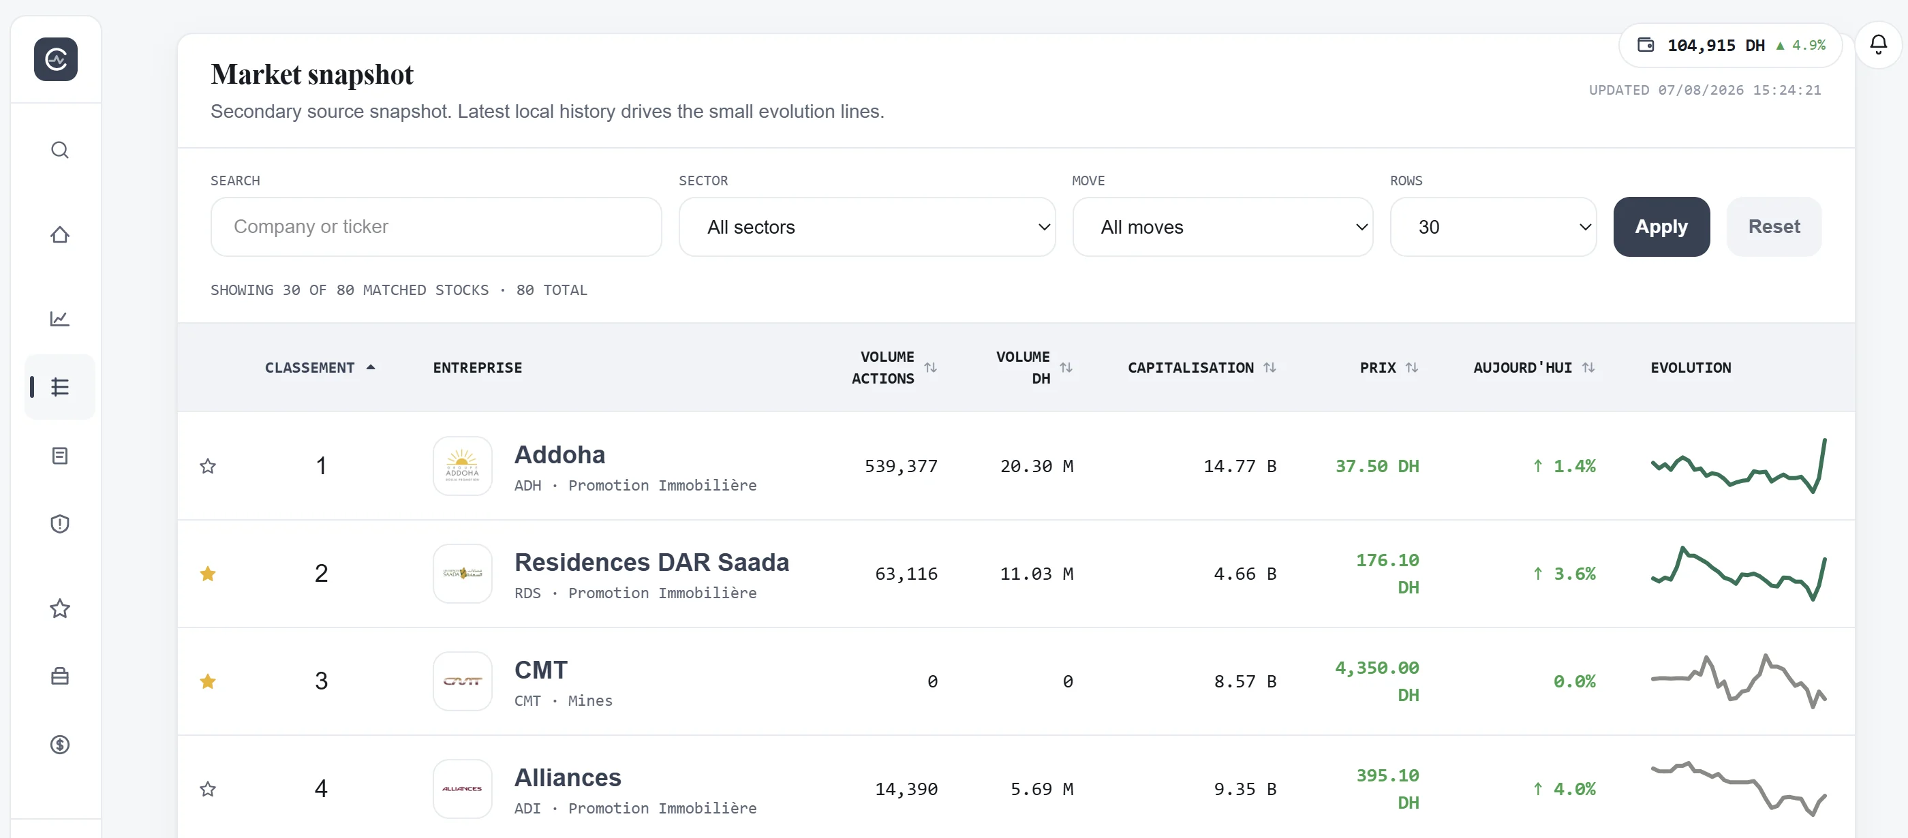The width and height of the screenshot is (1908, 838).
Task: Open the Alliances company logo
Action: pos(462,789)
